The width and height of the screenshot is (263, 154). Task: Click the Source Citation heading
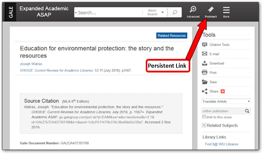point(41,101)
